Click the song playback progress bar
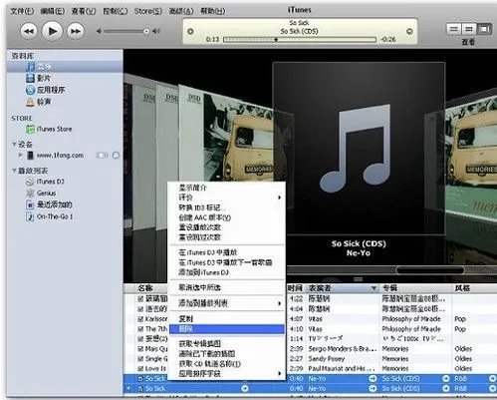The image size is (497, 400). [300, 40]
